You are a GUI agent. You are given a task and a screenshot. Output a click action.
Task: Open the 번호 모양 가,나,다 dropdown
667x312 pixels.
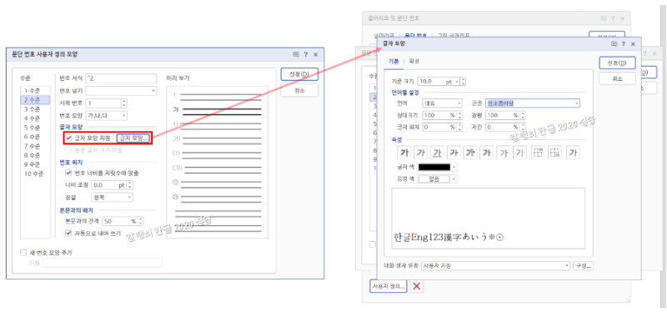click(x=106, y=115)
